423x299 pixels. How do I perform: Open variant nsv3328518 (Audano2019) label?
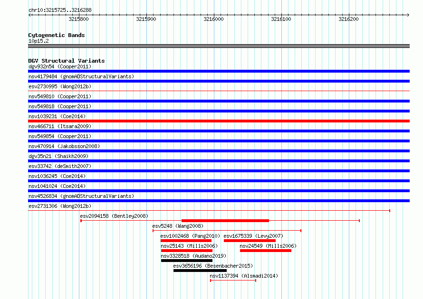click(x=193, y=256)
